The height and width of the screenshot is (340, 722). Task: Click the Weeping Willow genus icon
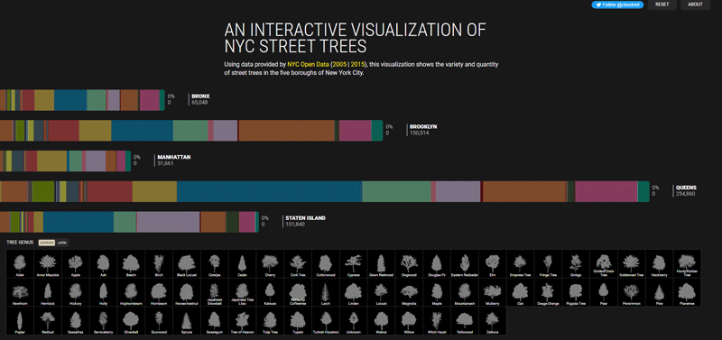(x=409, y=321)
